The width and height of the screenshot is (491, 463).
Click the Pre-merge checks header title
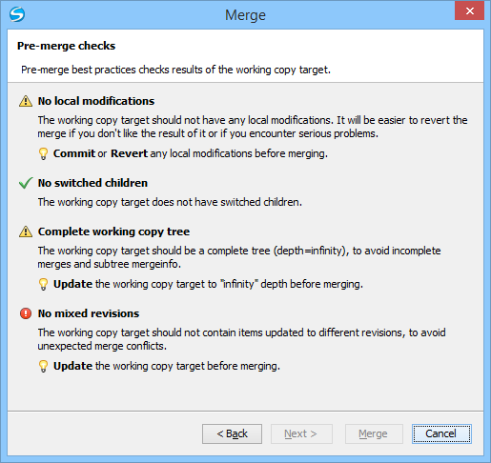pos(66,46)
